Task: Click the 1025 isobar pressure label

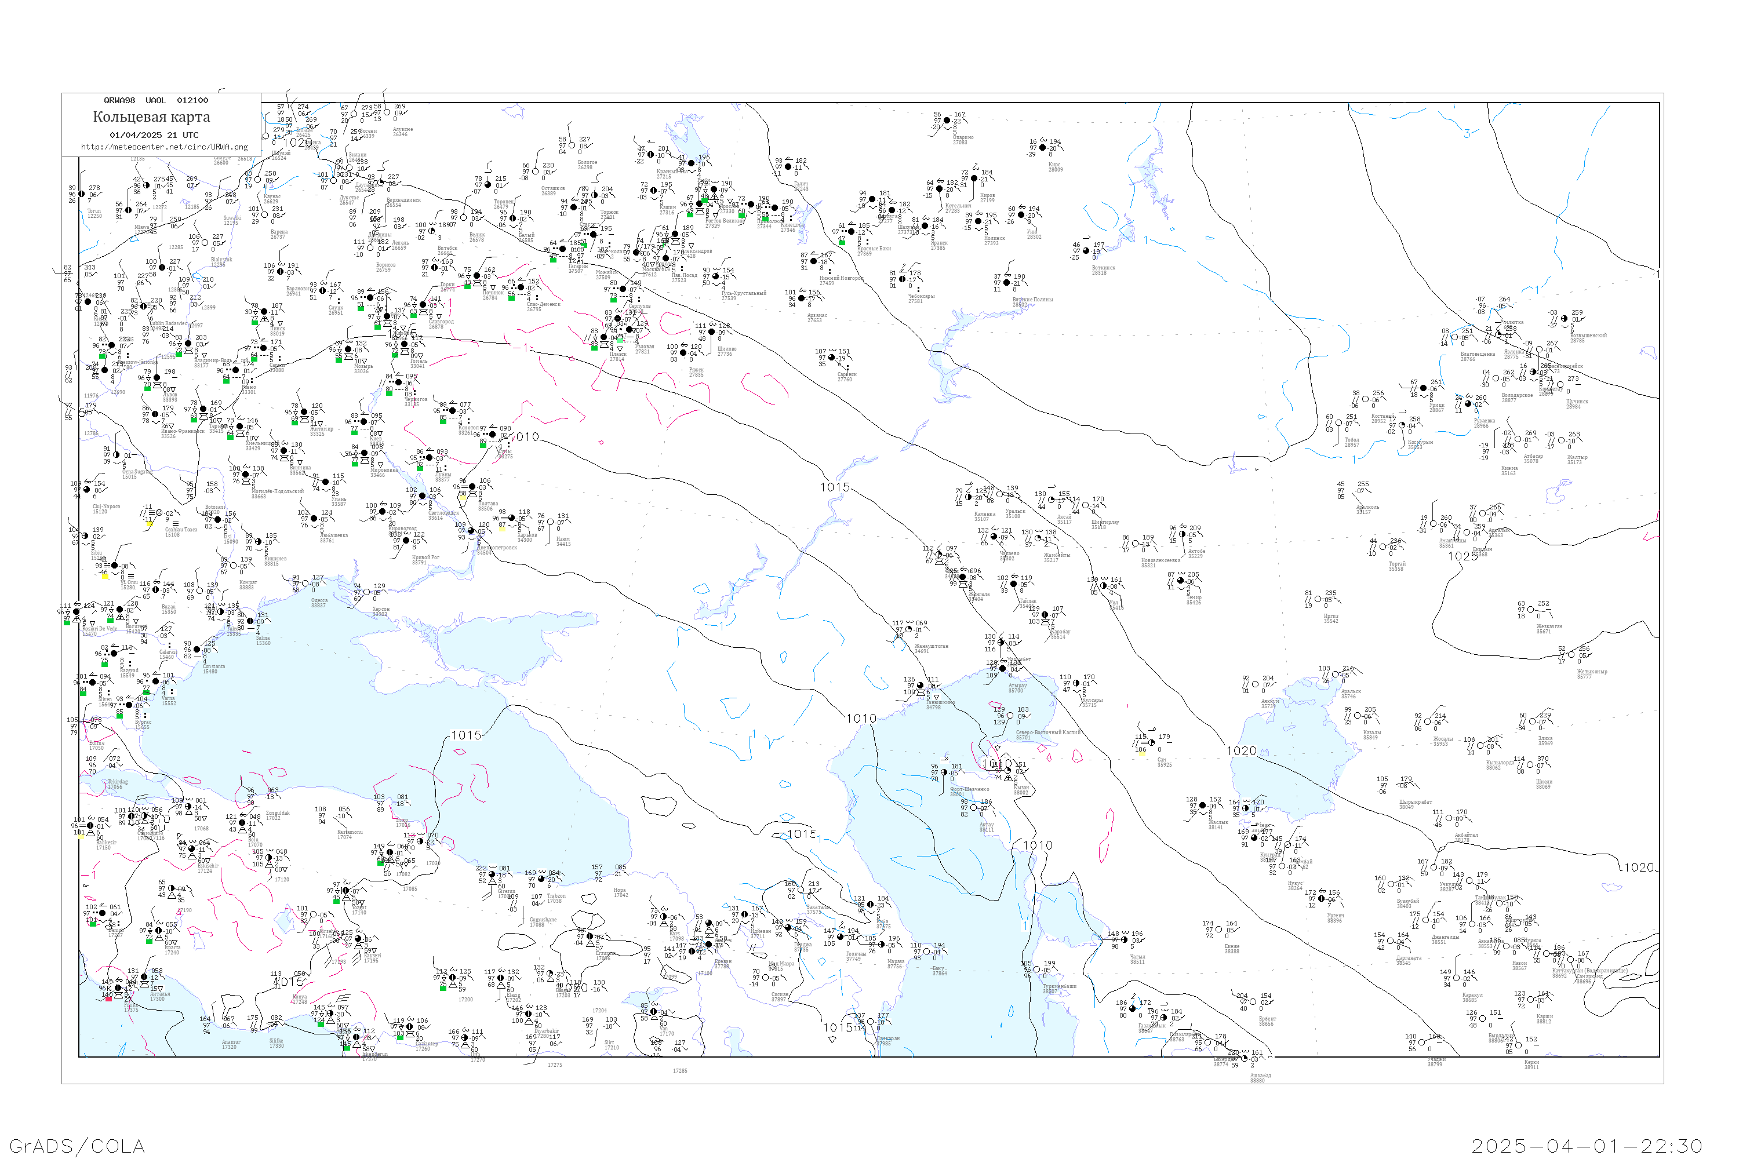Action: click(x=1462, y=556)
